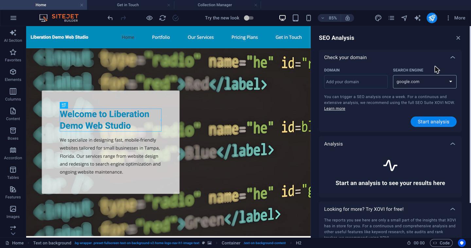Click the preview eye icon
This screenshot has height=248, width=471.
[x=149, y=18]
